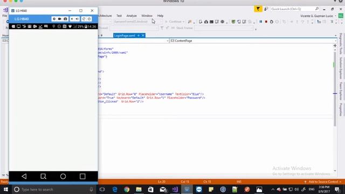Tap the Android Home circle button
The width and height of the screenshot is (345, 194).
click(63, 176)
